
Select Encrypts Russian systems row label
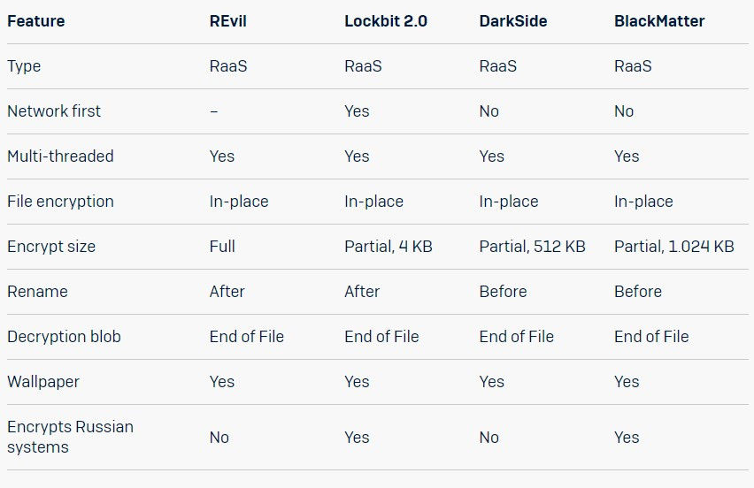[70, 437]
